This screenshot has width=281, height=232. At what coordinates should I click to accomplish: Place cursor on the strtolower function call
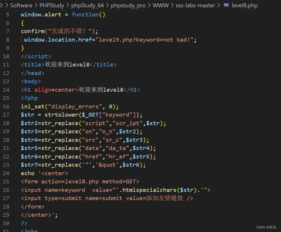61,115
